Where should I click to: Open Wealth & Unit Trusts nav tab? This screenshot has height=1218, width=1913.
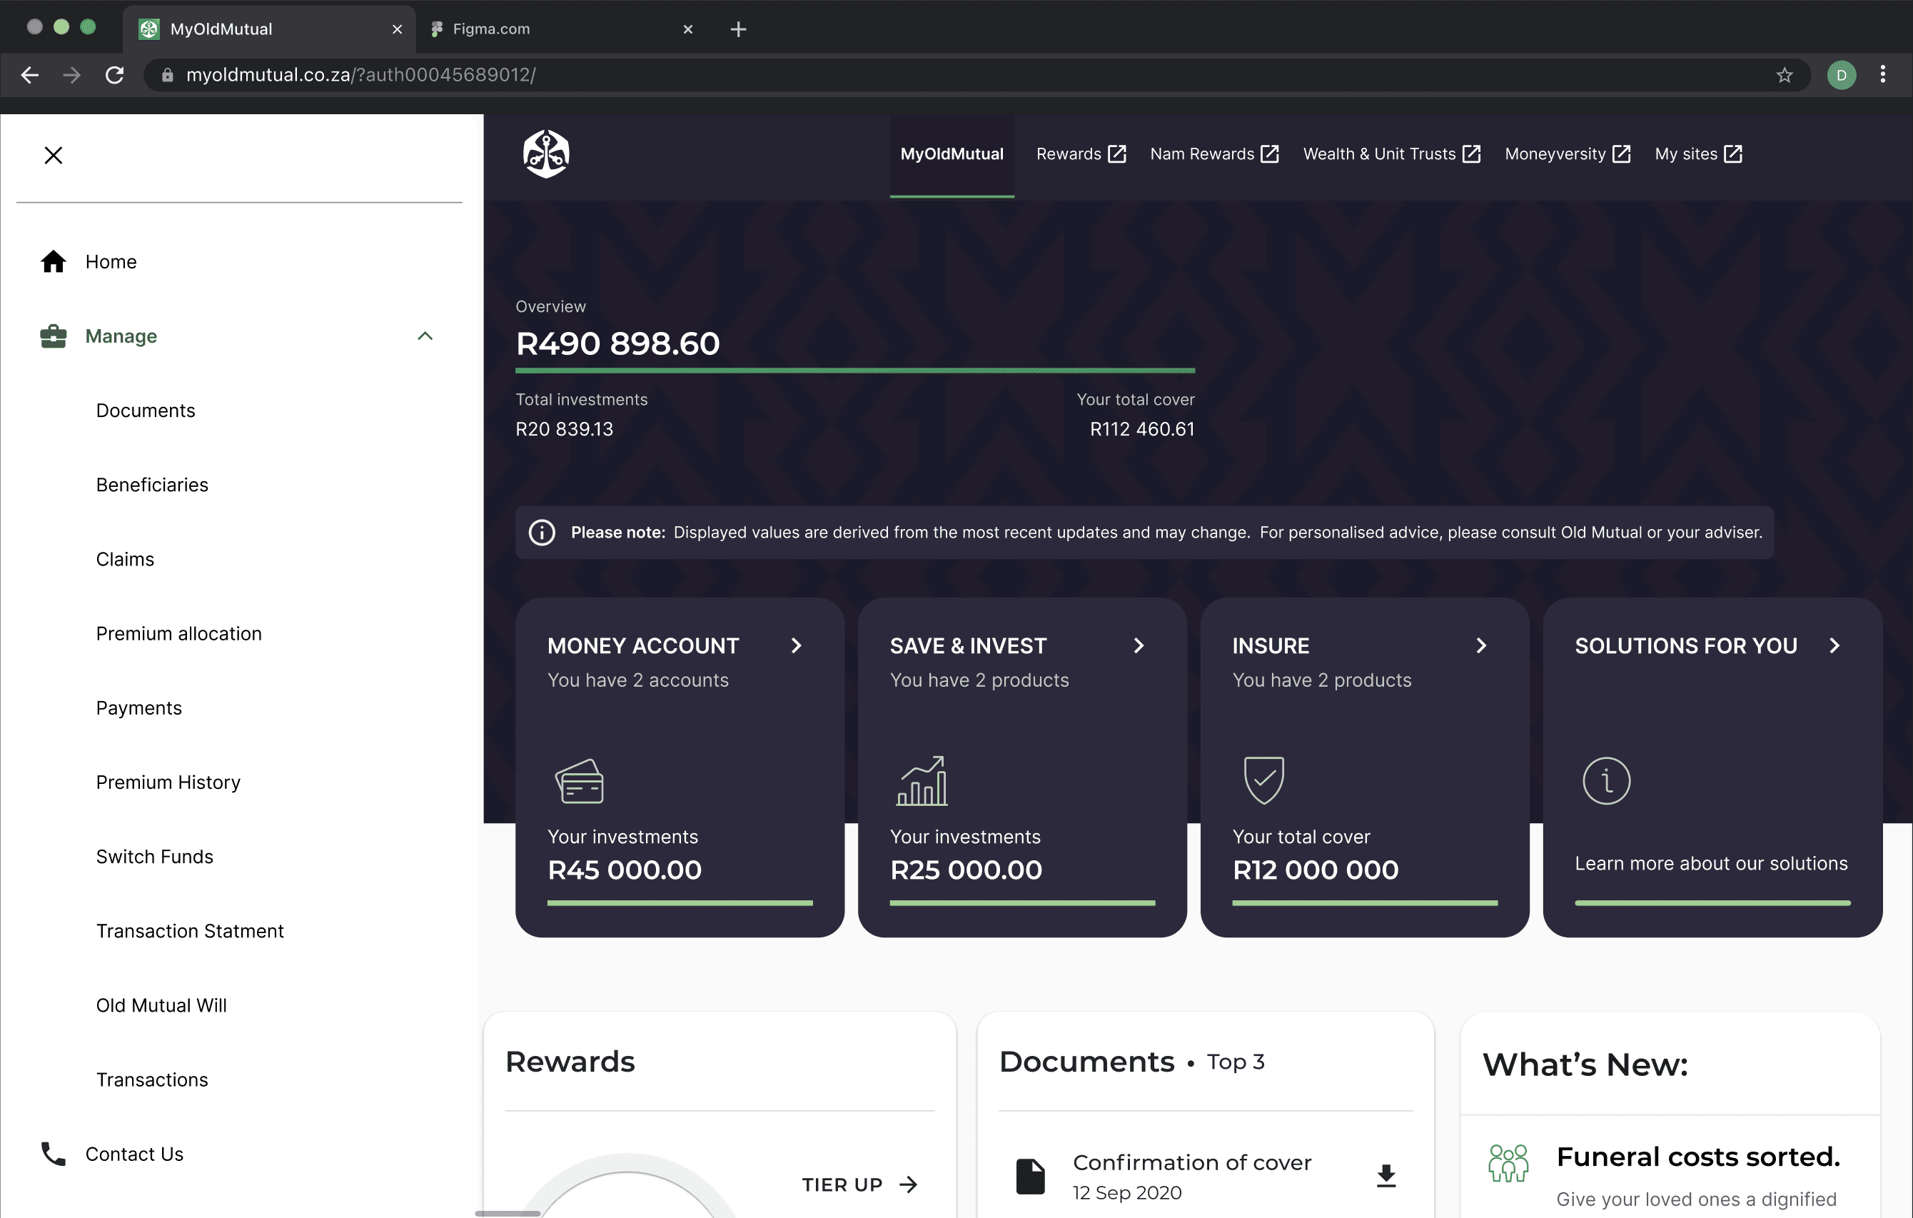1390,154
